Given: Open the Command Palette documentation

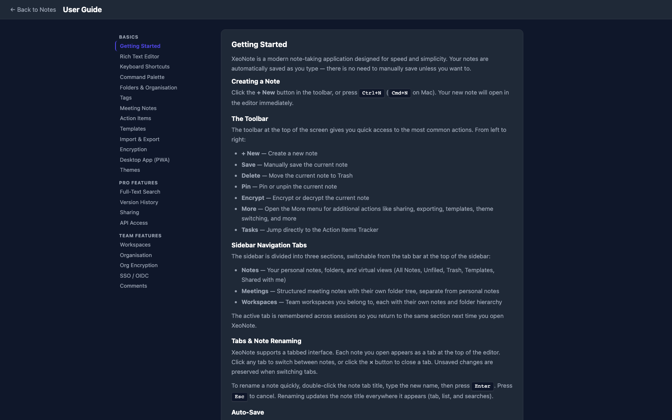Looking at the screenshot, I should click(x=142, y=77).
